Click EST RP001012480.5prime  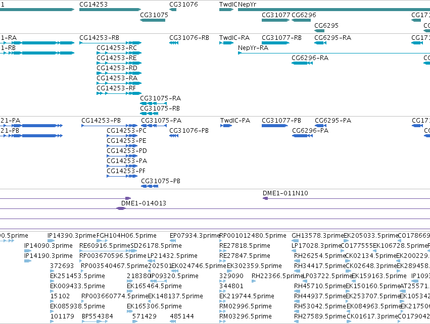point(253,236)
